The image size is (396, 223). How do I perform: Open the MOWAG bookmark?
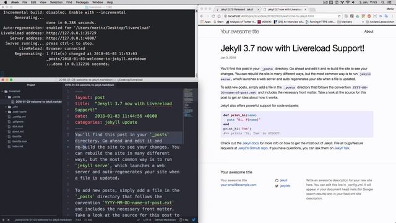coord(265,22)
